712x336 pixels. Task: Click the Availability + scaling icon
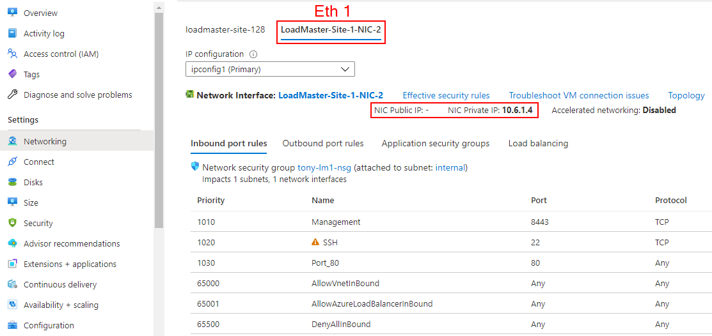point(13,305)
